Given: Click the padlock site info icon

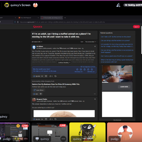Looking at the screenshot, I should pyautogui.click(x=18, y=22).
